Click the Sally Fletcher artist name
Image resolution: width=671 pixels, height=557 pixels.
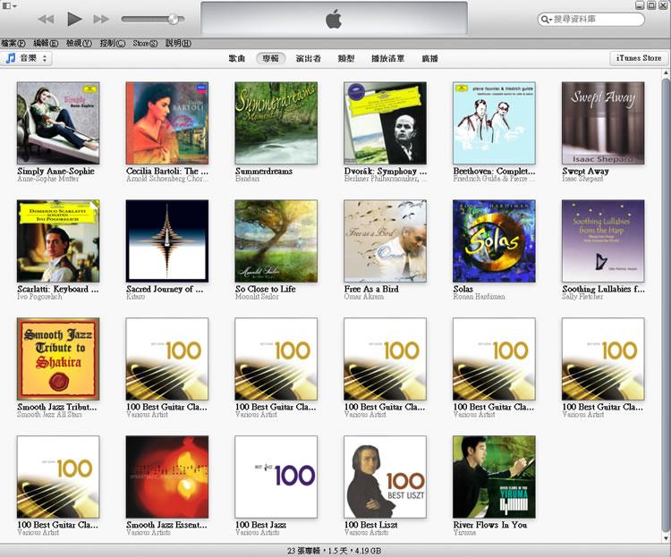pos(582,297)
